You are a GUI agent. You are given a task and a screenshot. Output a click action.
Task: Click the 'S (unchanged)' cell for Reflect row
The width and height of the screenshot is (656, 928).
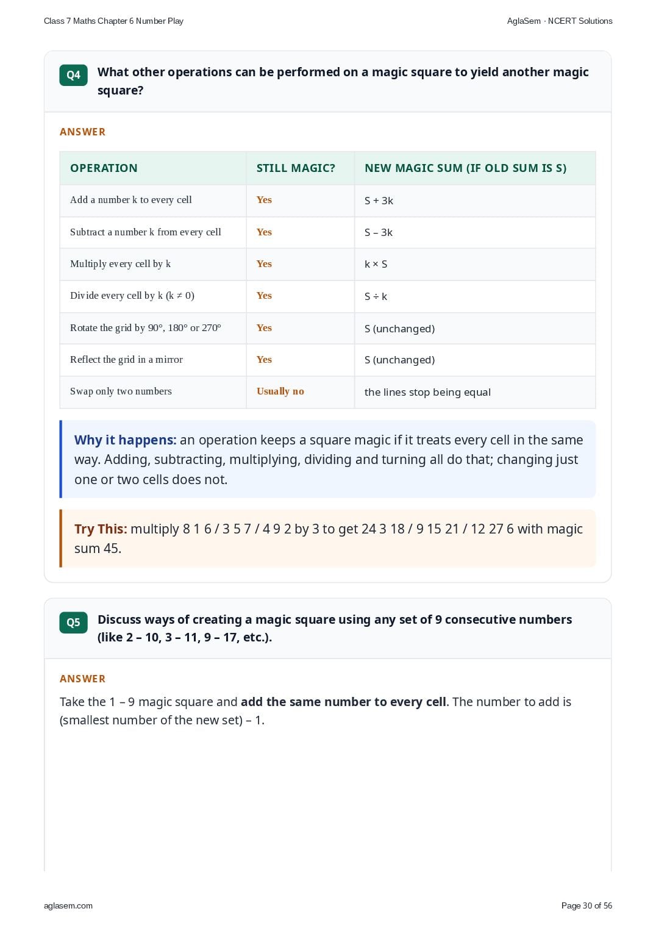[x=475, y=360]
